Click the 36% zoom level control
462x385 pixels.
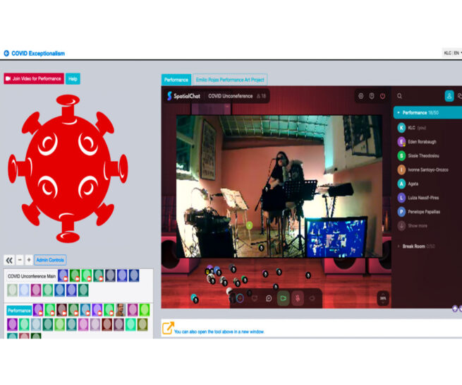[x=382, y=298]
